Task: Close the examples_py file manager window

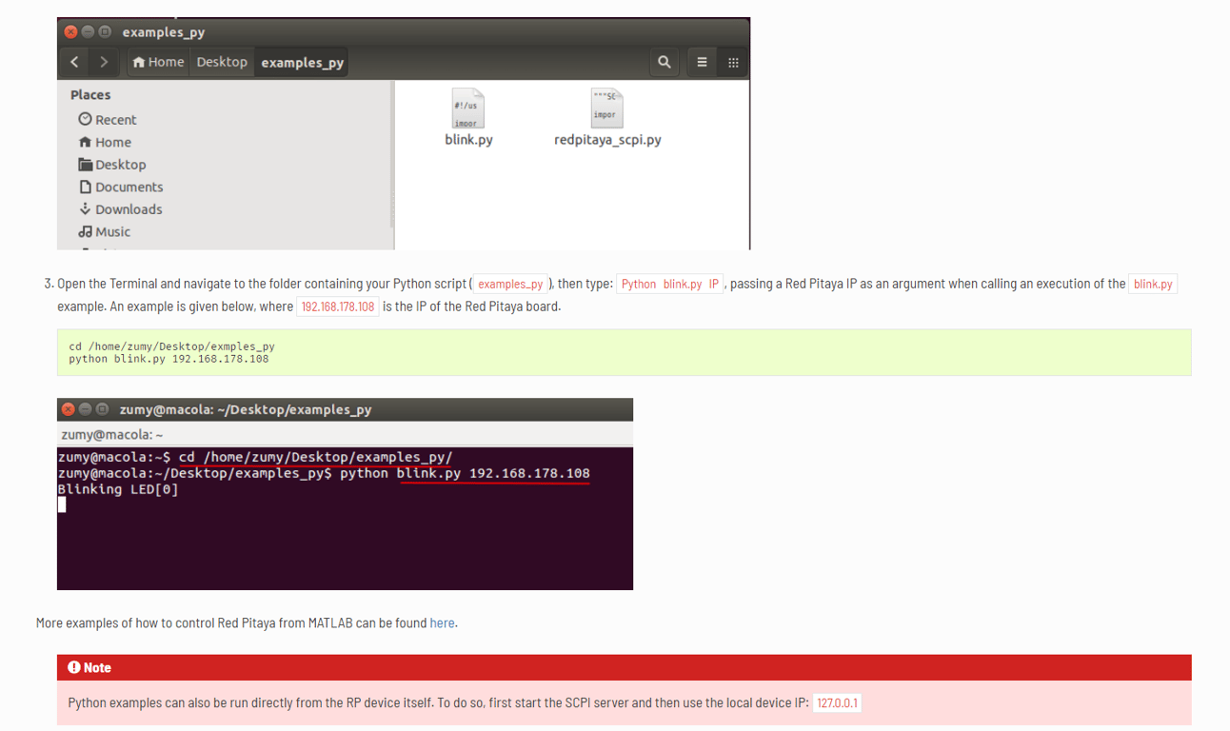Action: pos(70,31)
